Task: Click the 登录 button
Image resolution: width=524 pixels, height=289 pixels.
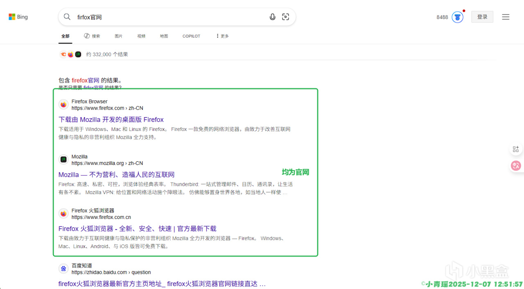Action: (482, 17)
